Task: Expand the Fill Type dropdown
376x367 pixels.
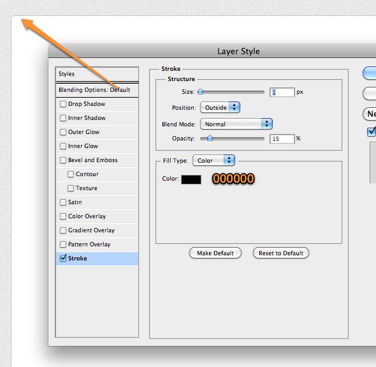Action: pyautogui.click(x=213, y=160)
